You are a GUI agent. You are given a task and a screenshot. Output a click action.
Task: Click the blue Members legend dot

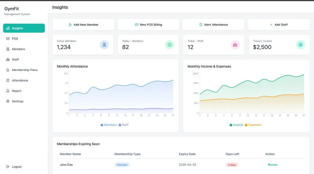point(102,125)
